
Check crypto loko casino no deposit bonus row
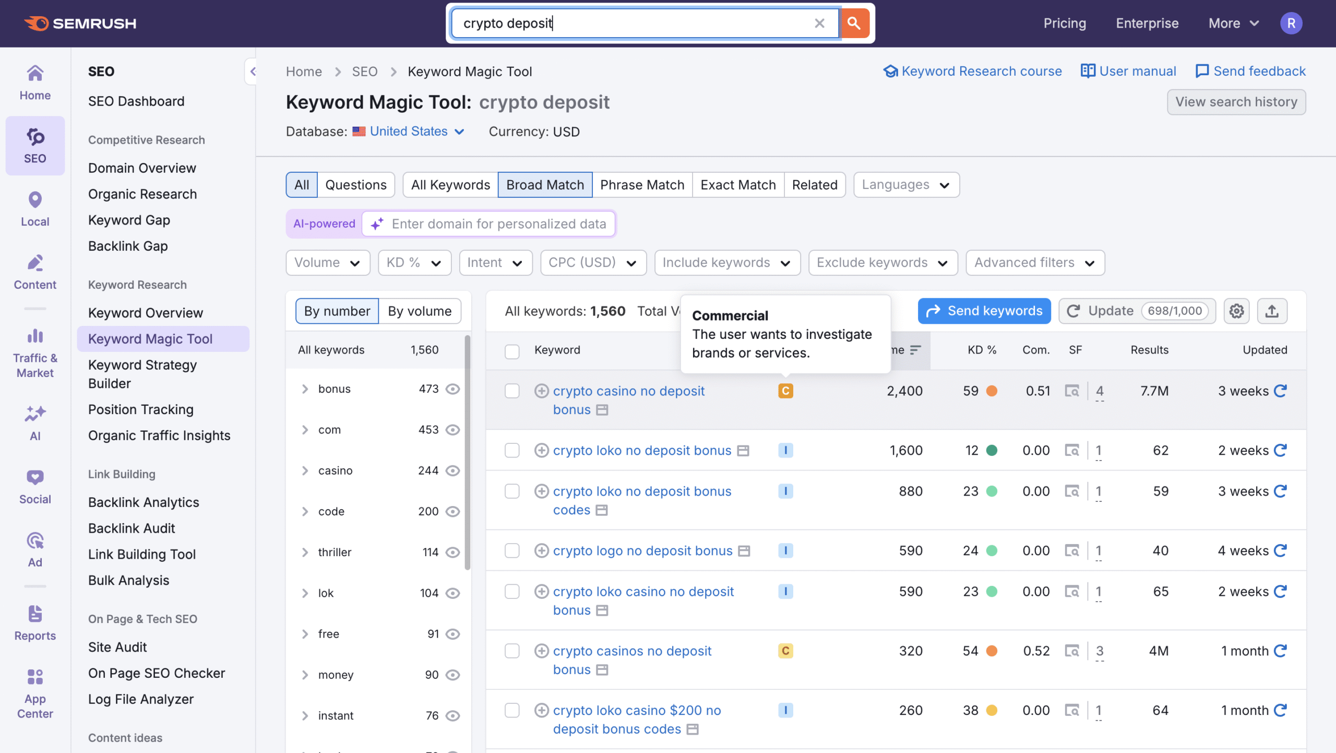pos(512,592)
